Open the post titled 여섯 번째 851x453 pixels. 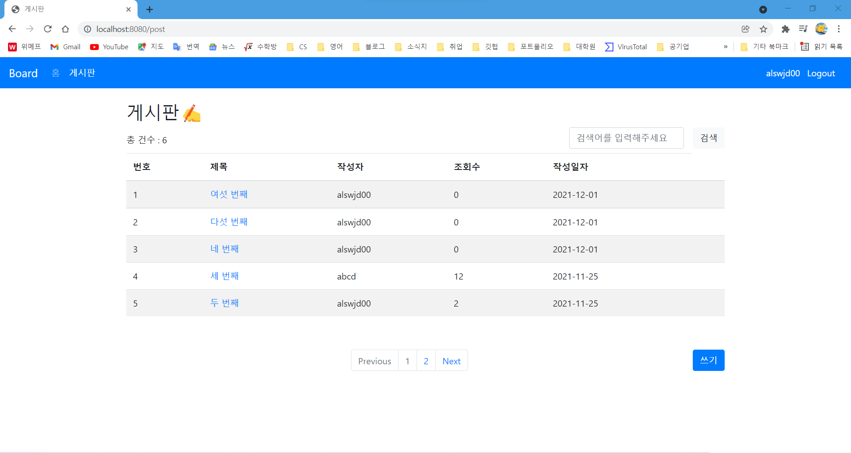click(x=229, y=194)
